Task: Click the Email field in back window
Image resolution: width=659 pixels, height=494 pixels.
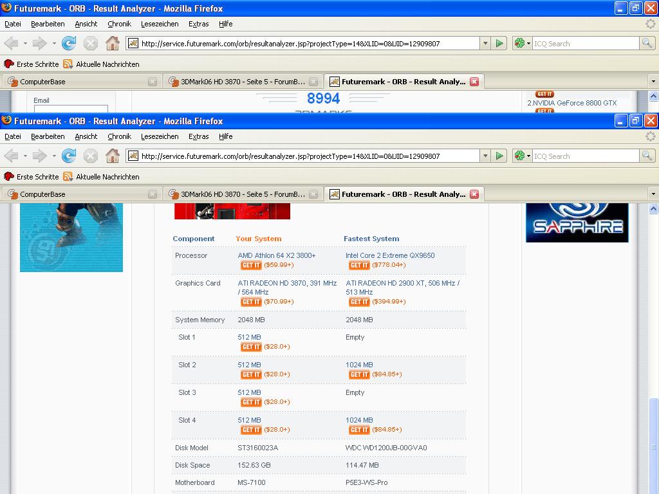Action: (x=71, y=109)
